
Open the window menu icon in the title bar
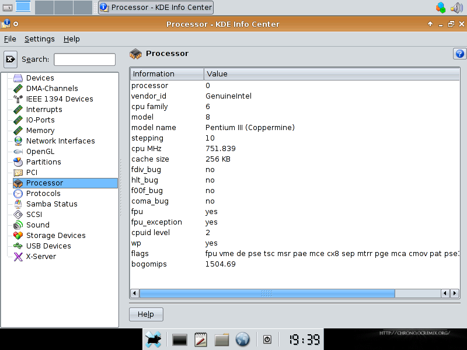pos(6,24)
